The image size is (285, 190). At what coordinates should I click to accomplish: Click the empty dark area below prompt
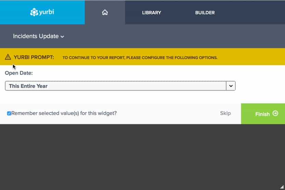(142, 157)
